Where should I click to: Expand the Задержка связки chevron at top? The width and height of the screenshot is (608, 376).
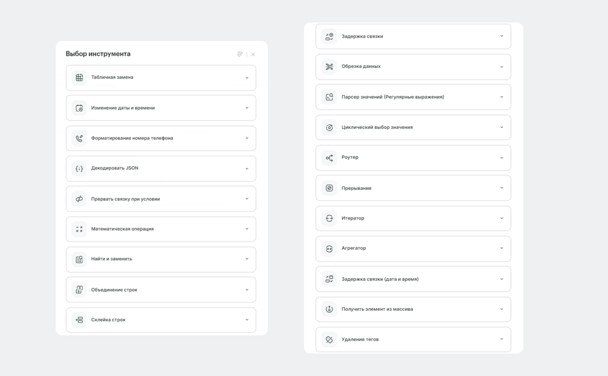(x=501, y=36)
